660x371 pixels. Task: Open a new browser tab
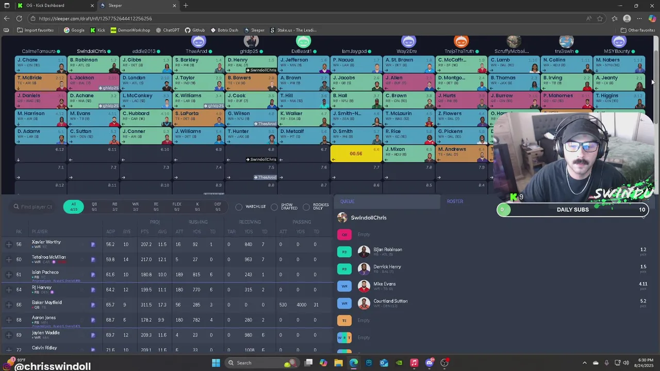186,6
